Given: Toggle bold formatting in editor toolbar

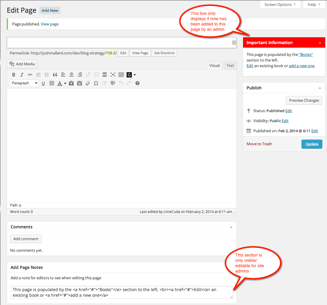Looking at the screenshot, I should pyautogui.click(x=14, y=75).
